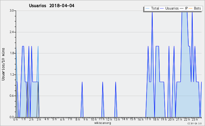
Task: Click the '6 h' x-axis label
Action: [62, 120]
